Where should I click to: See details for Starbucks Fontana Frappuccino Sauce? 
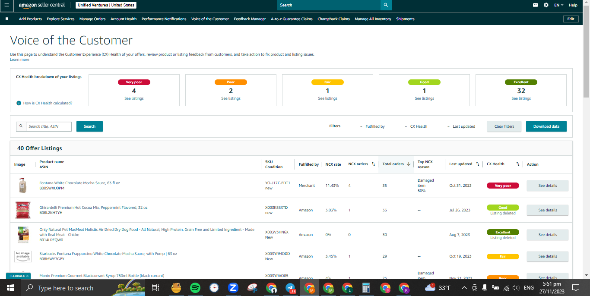[547, 256]
